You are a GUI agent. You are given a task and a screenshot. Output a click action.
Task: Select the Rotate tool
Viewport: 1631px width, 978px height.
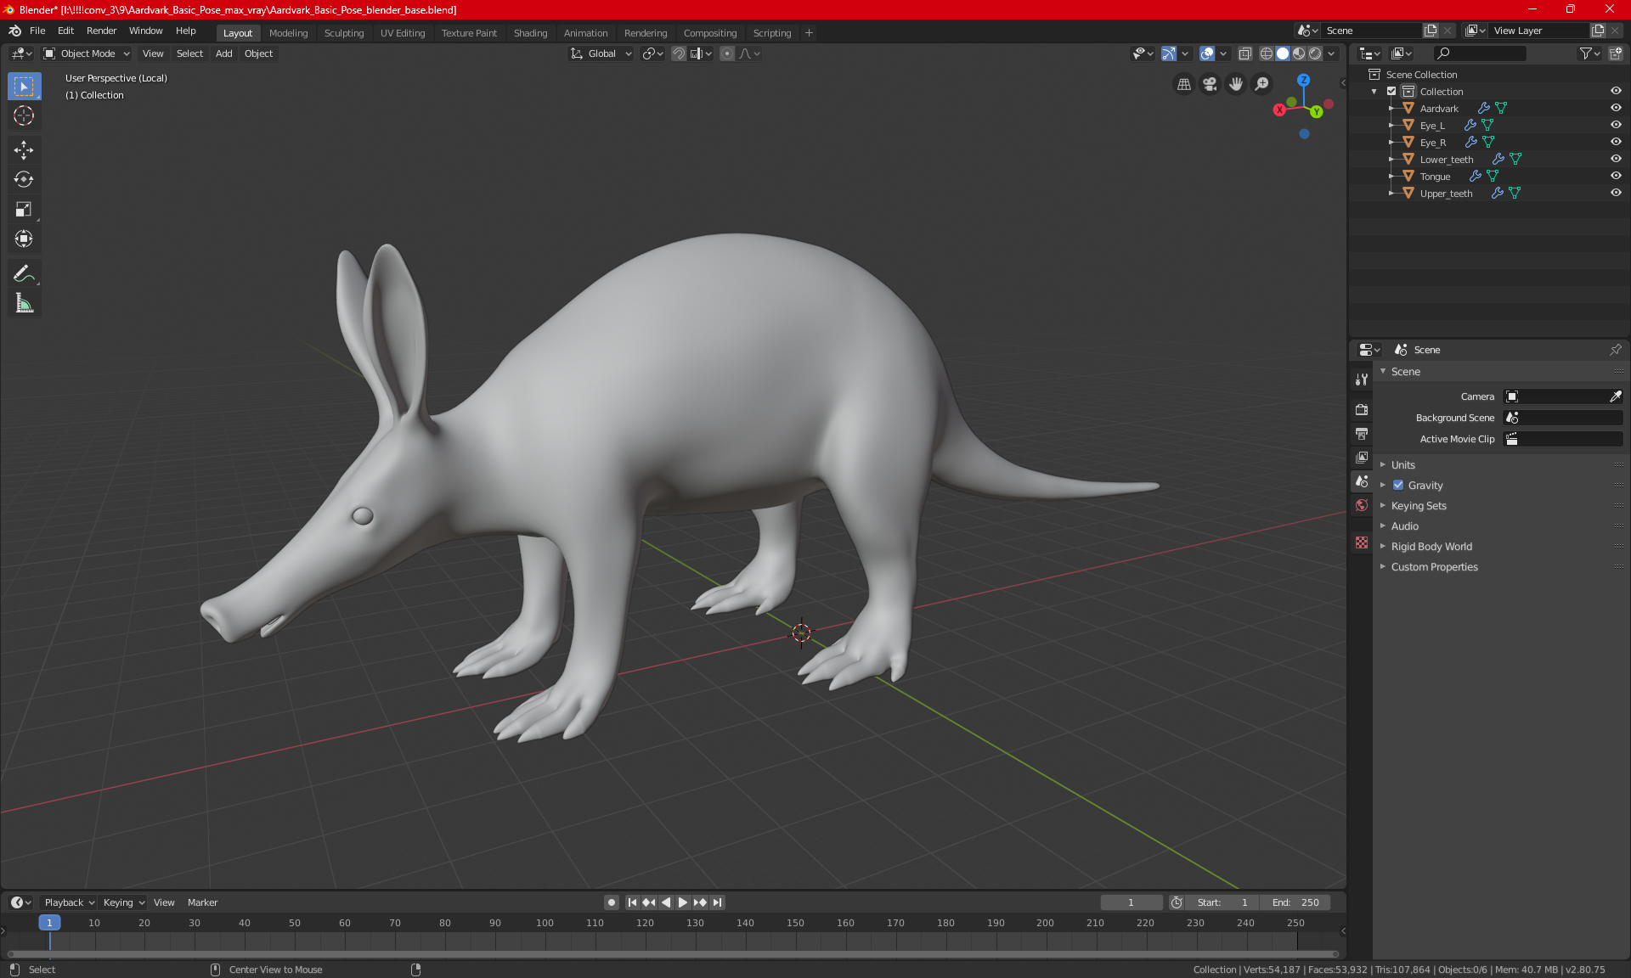tap(24, 179)
